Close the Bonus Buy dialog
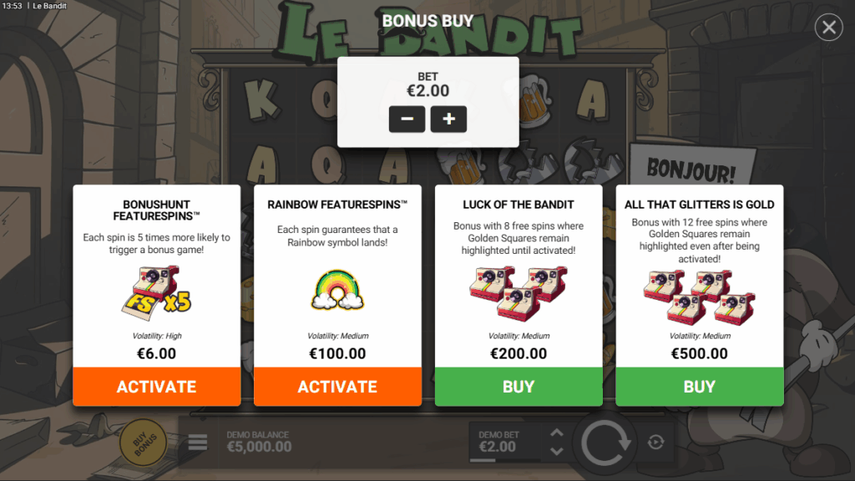The image size is (855, 481). click(829, 28)
